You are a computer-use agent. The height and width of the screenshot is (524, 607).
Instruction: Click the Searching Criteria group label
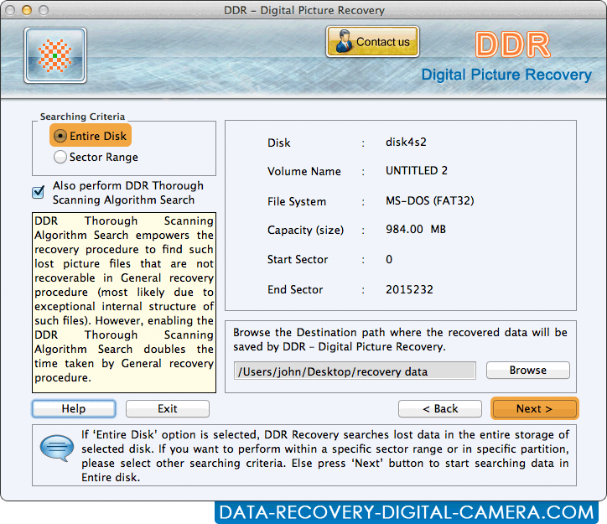tap(82, 117)
